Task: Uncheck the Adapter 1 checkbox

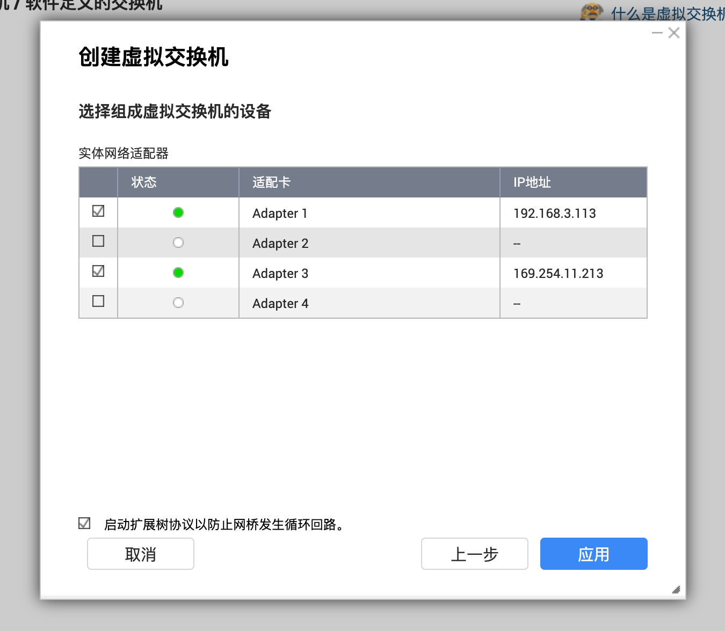Action: coord(98,211)
